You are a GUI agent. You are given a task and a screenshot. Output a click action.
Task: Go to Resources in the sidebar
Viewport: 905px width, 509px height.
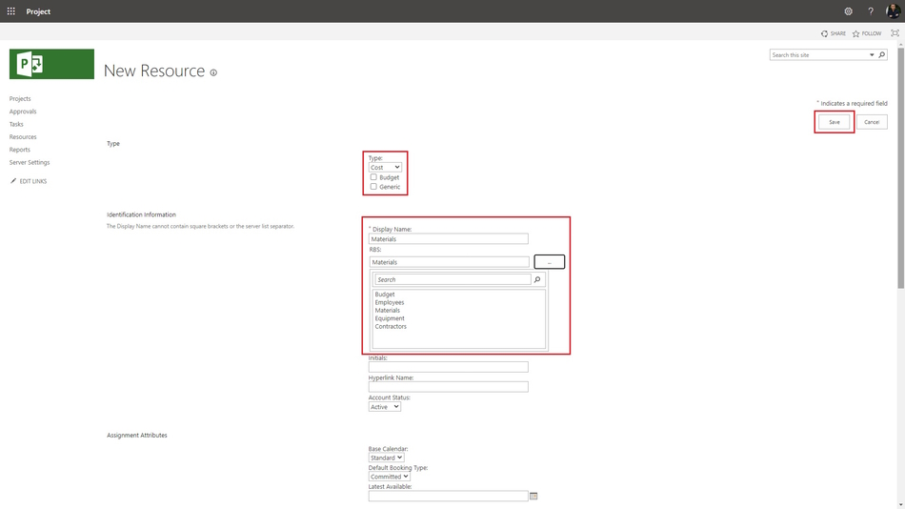point(23,137)
